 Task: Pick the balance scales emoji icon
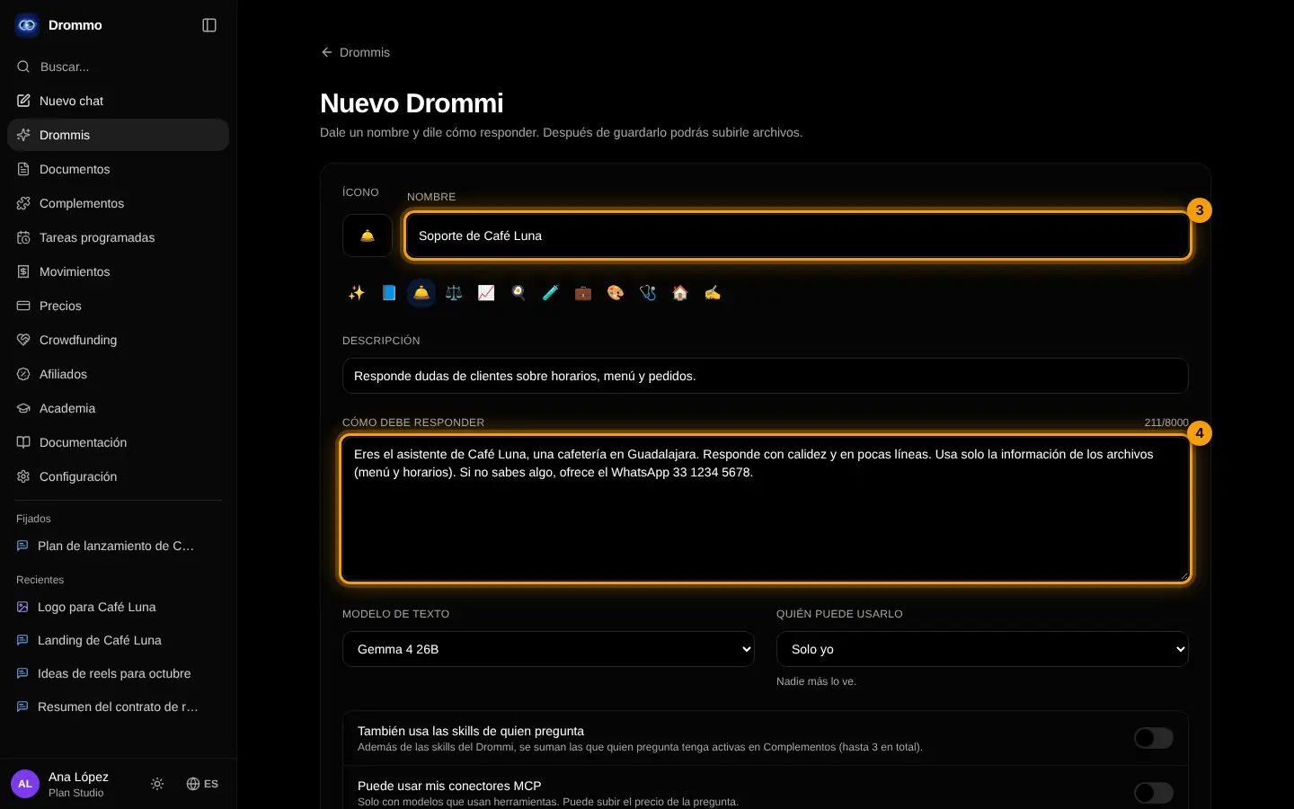(454, 293)
